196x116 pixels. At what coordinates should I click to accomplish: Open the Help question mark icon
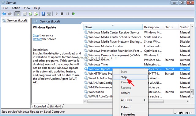coord(43,14)
